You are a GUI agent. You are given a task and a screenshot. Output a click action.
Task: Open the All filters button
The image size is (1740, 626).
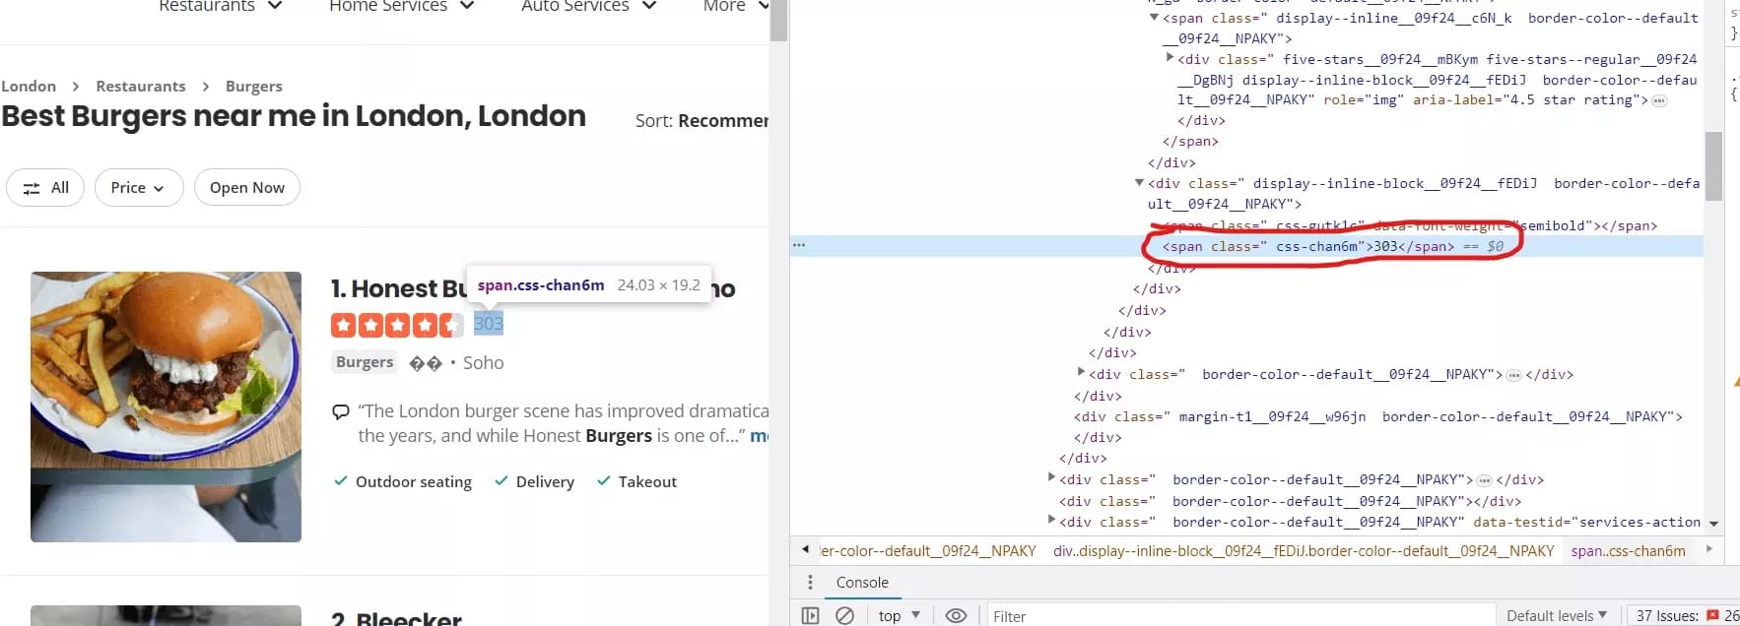(45, 188)
